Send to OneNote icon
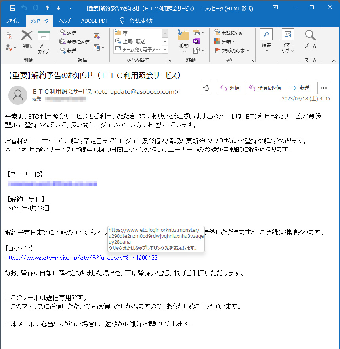Screen dimensions: 340x349 [x=196, y=41]
